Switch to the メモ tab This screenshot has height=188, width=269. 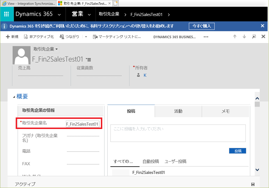pyautogui.click(x=226, y=111)
